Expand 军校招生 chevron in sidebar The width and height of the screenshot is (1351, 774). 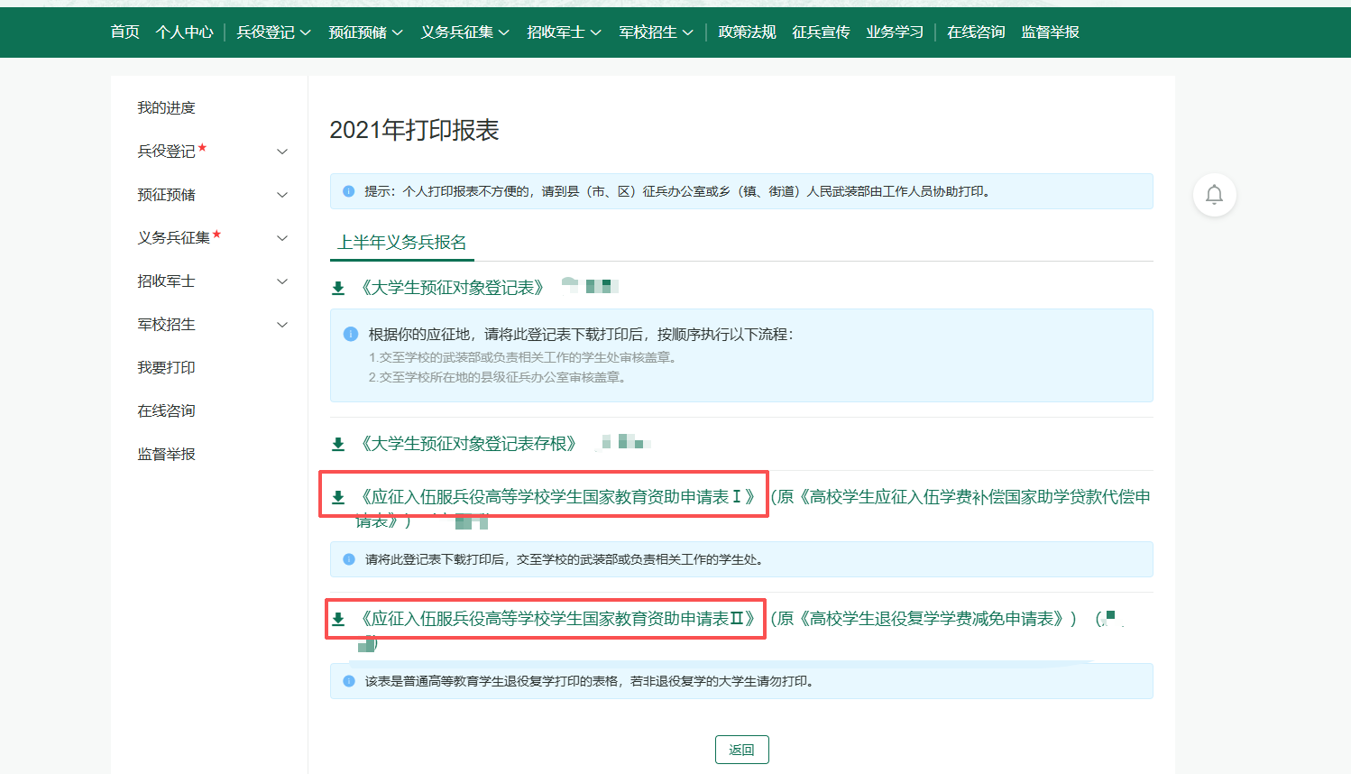pyautogui.click(x=282, y=325)
